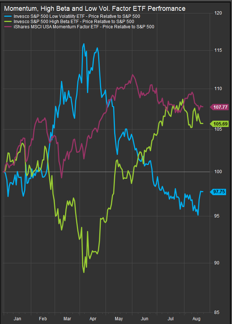Click the green High Beta legend swatch
The width and height of the screenshot is (232, 324).
click(x=8, y=22)
